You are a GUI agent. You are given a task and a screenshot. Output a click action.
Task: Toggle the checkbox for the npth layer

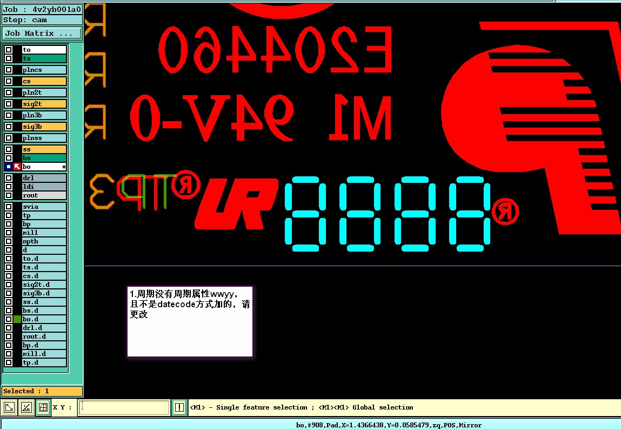pyautogui.click(x=8, y=241)
